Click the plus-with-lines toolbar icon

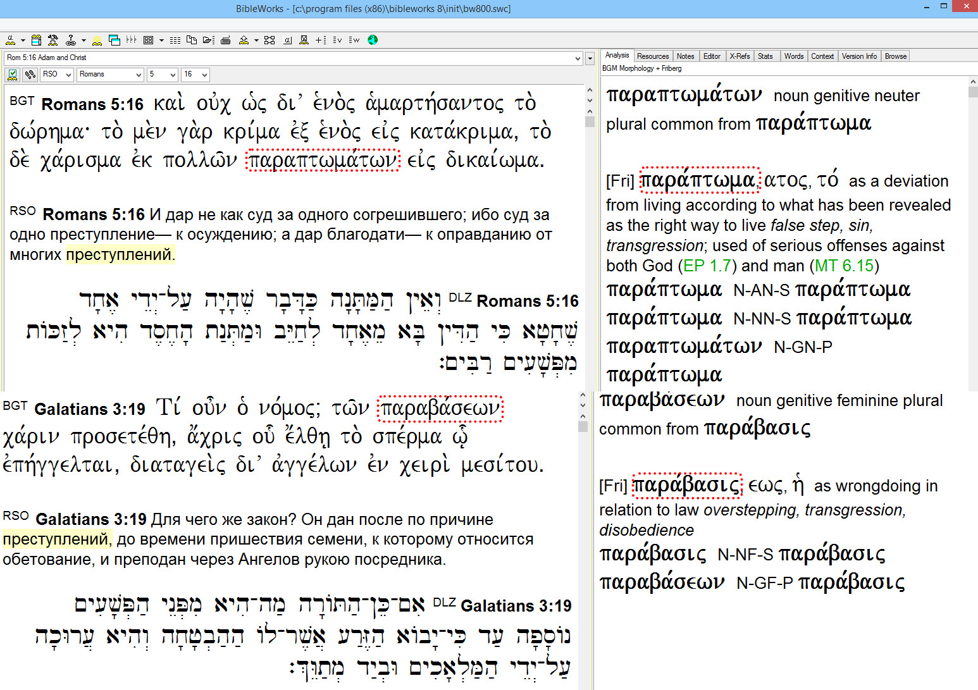coord(321,40)
